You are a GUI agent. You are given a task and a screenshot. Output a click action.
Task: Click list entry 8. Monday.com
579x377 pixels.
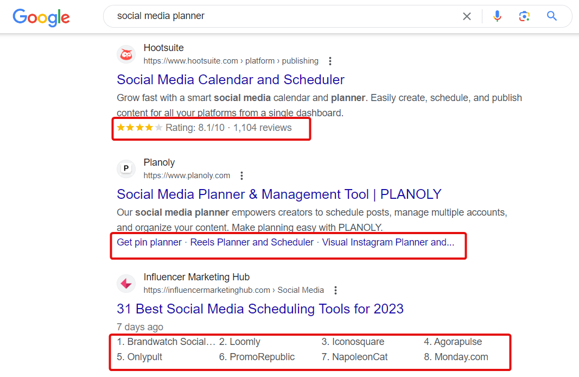point(456,357)
